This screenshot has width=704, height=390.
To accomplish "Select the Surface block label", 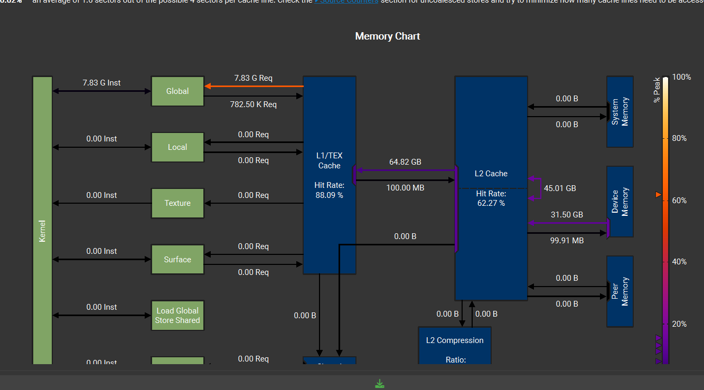I will click(x=177, y=259).
